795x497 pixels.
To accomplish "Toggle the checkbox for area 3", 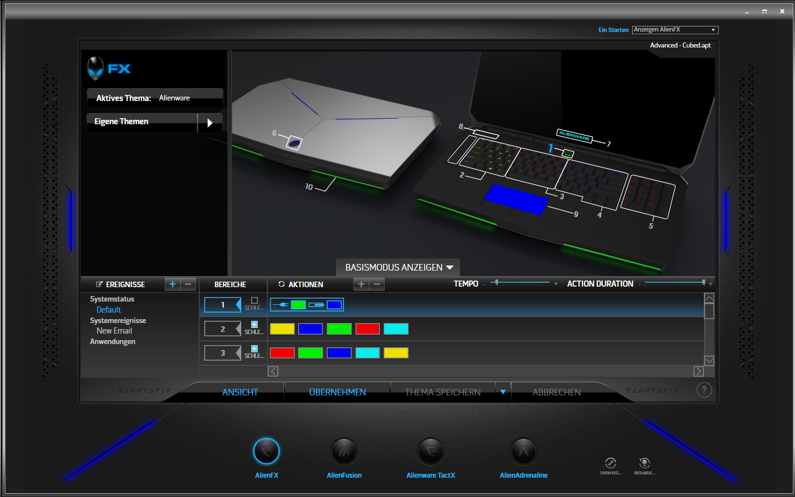I will (x=255, y=348).
